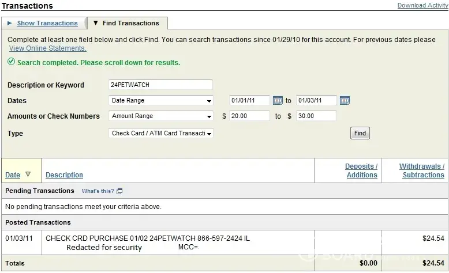This screenshot has height=273, width=449.
Task: Expand the Date Range dropdown
Action: point(161,100)
